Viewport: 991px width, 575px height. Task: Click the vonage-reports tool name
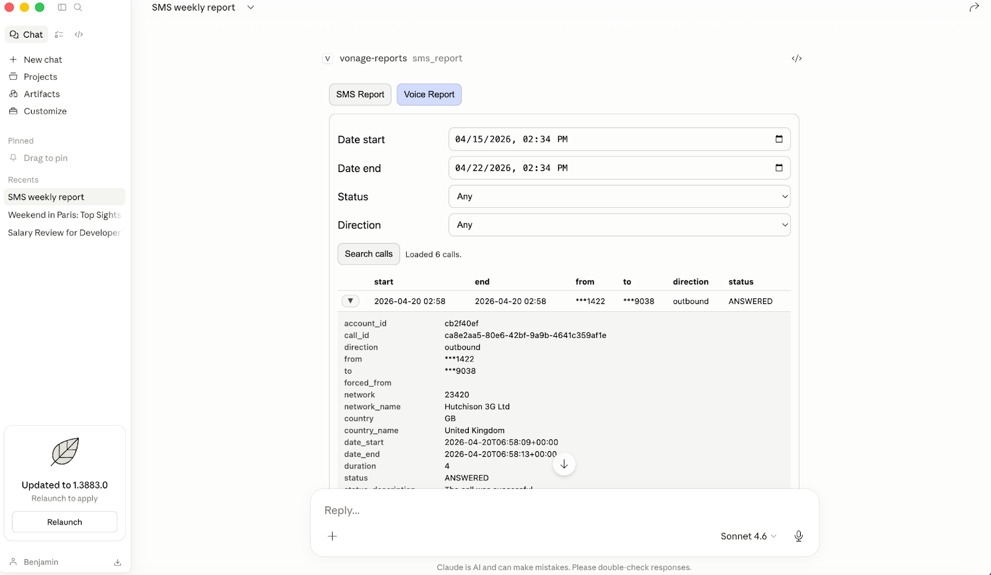pos(373,58)
